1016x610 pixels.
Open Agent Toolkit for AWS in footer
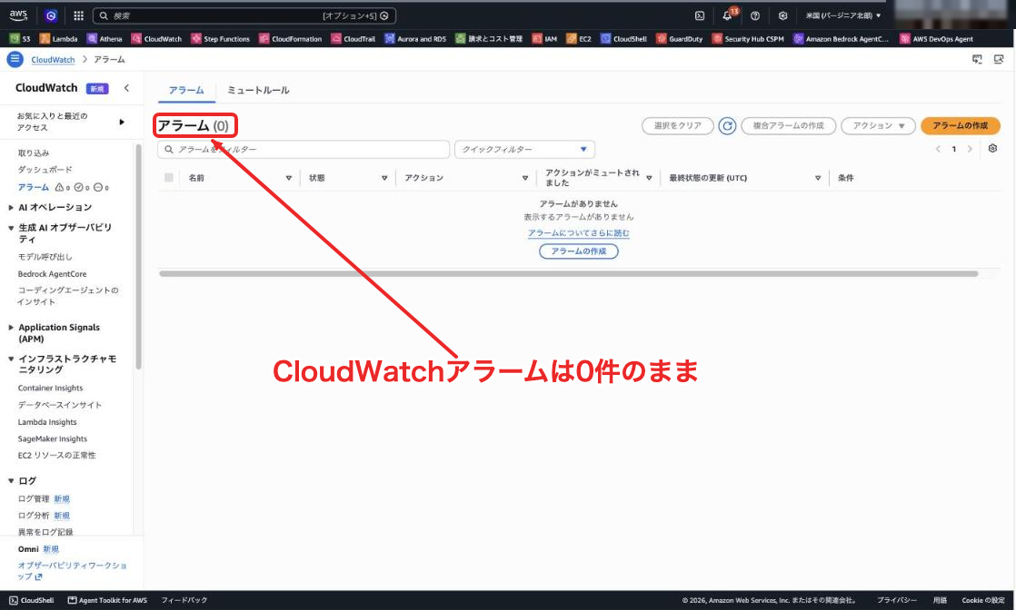(x=107, y=600)
